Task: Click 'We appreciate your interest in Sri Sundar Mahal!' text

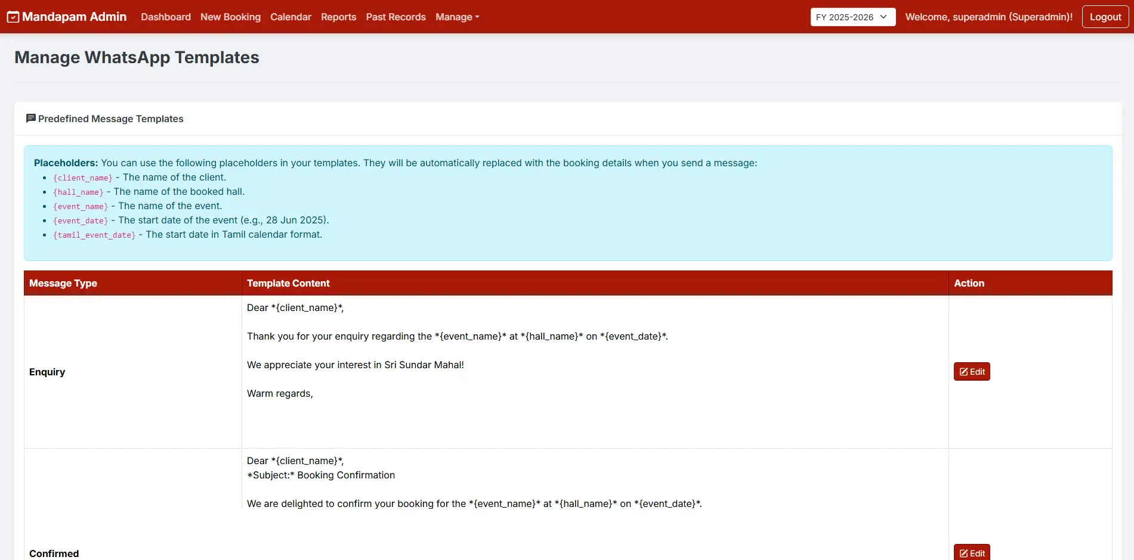Action: coord(355,365)
